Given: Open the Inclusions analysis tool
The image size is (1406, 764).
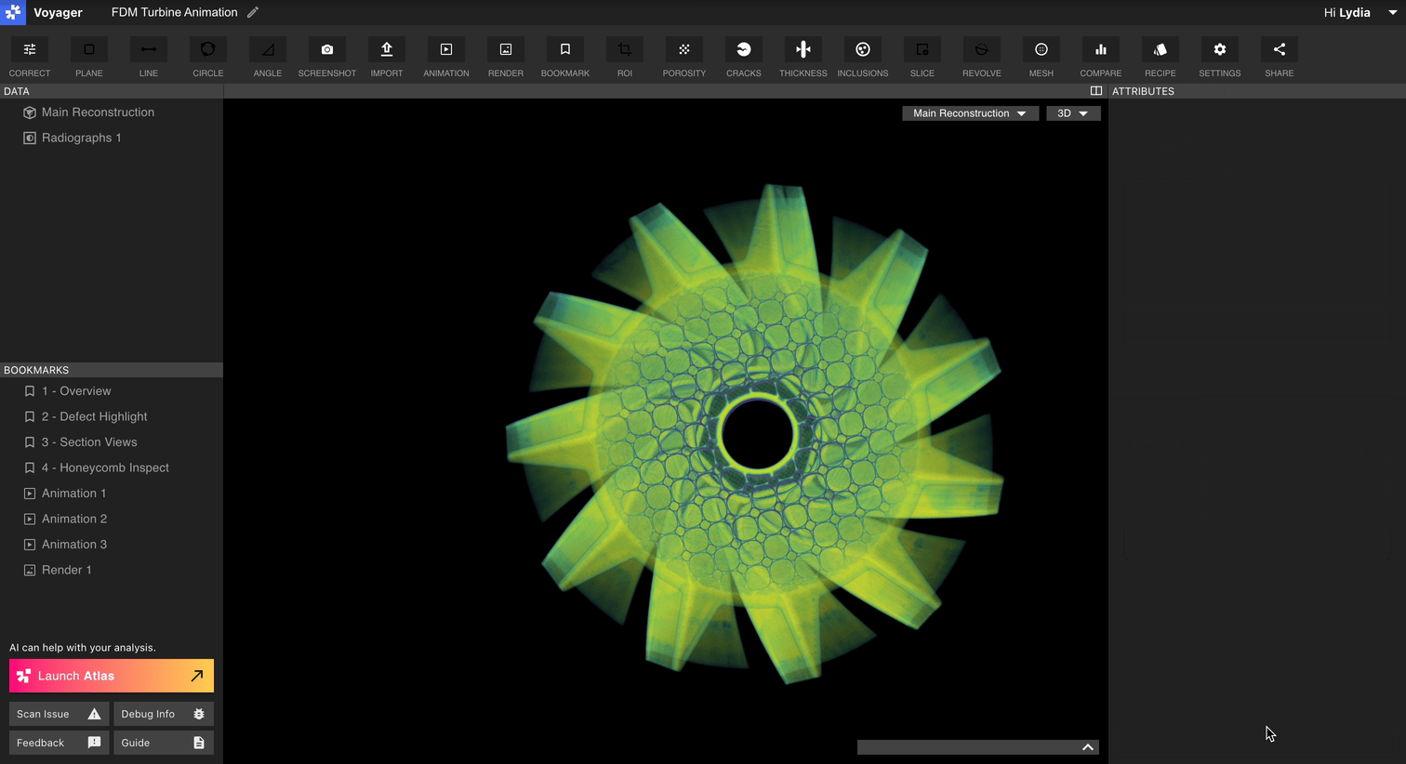Looking at the screenshot, I should (x=863, y=50).
